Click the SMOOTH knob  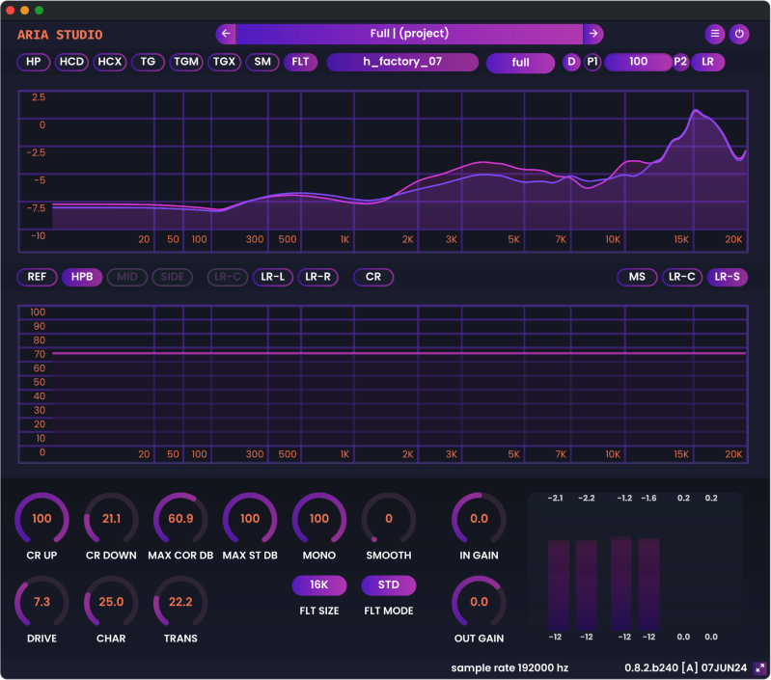(x=389, y=519)
